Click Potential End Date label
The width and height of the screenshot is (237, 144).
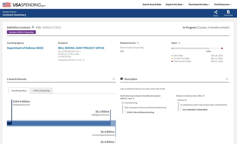coord(182,61)
